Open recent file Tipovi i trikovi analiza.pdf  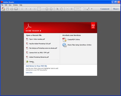pos(37,39)
